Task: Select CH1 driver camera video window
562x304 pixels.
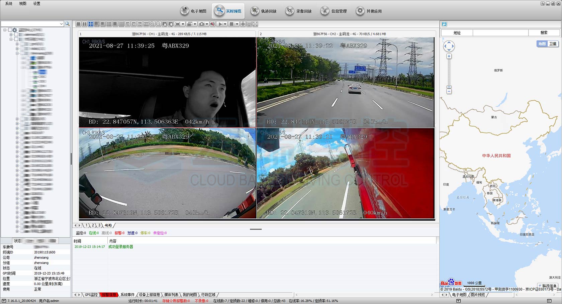Action: [167, 82]
